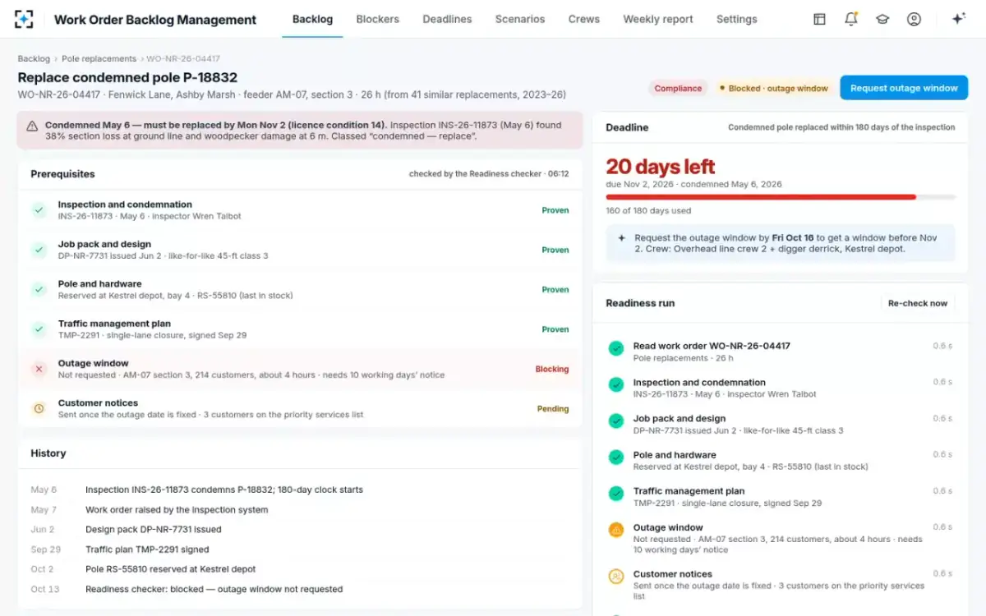Click Pole replacements breadcrumb link
Screen dimensions: 986x616
point(99,59)
